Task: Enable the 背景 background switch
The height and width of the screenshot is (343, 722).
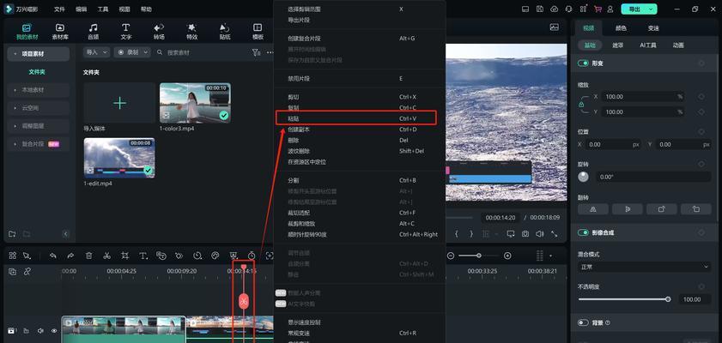Action: point(583,322)
